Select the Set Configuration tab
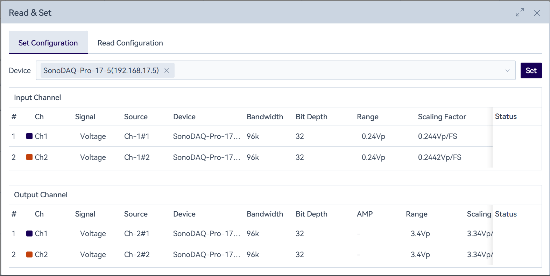This screenshot has width=550, height=276. [48, 43]
